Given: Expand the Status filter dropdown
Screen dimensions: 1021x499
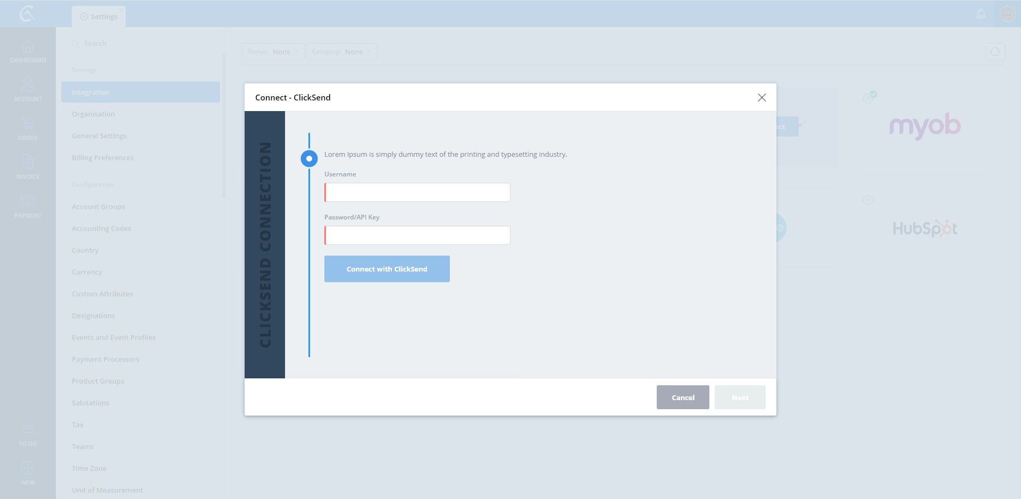Looking at the screenshot, I should coord(273,52).
